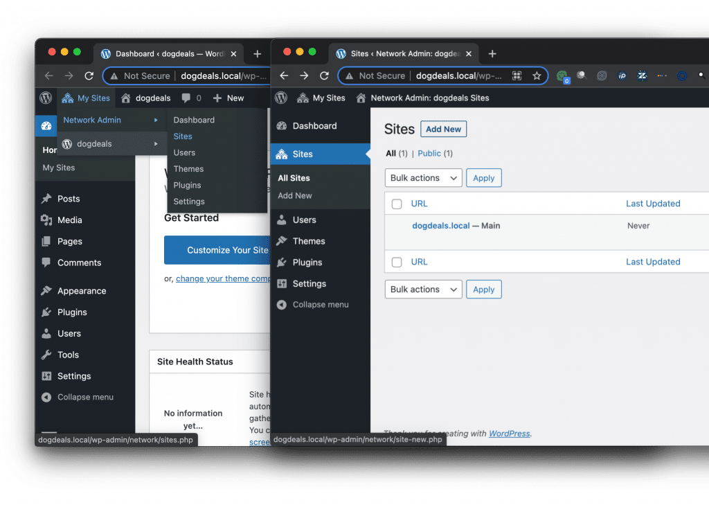This screenshot has width=709, height=507.
Task: Click the Add New site button
Action: (443, 129)
